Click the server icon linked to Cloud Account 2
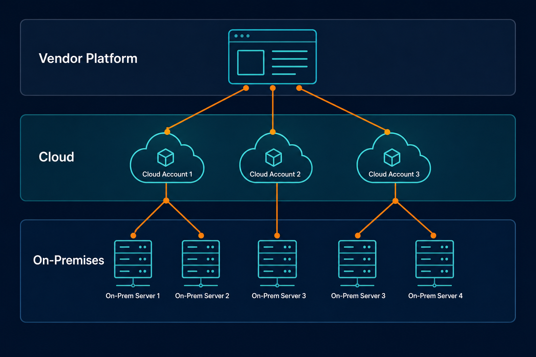The image size is (536, 357). point(277,264)
